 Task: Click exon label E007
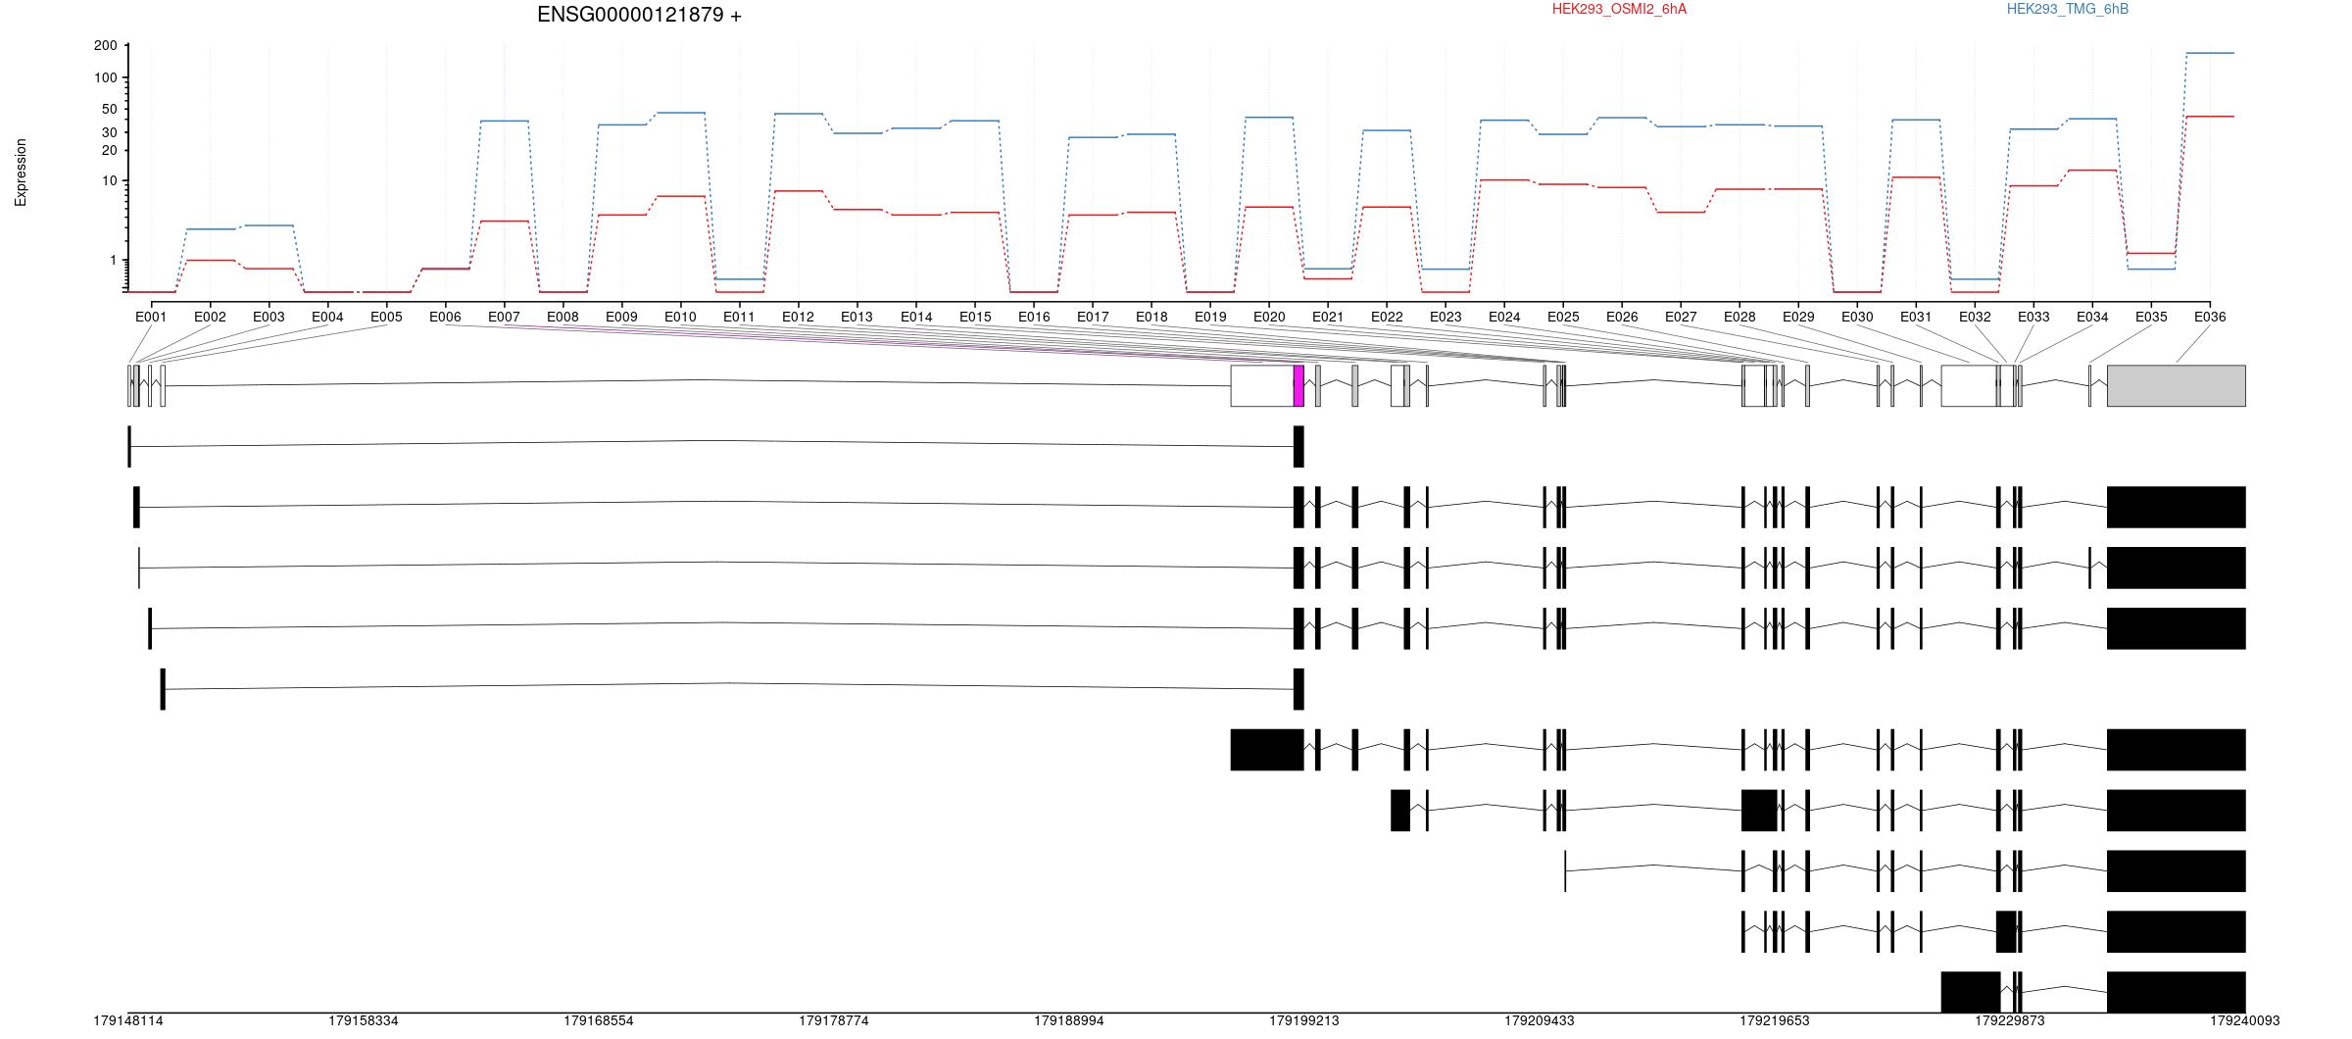pos(504,317)
